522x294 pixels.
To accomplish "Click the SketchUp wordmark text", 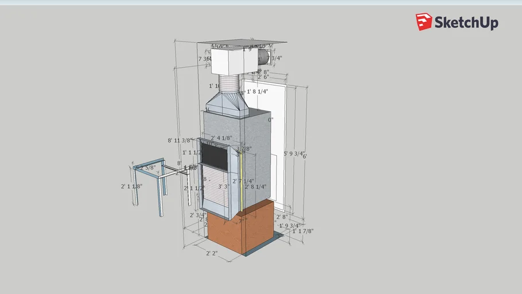I will click(x=466, y=22).
